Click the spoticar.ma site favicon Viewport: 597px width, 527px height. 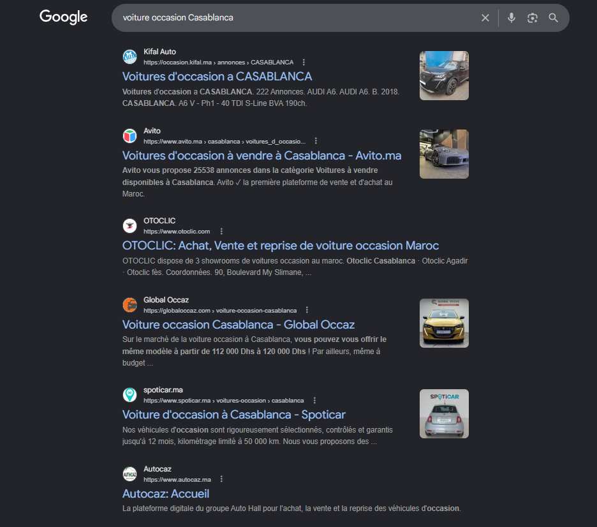[x=129, y=395]
